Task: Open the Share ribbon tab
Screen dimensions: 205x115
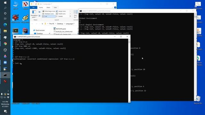Action: pos(48,8)
